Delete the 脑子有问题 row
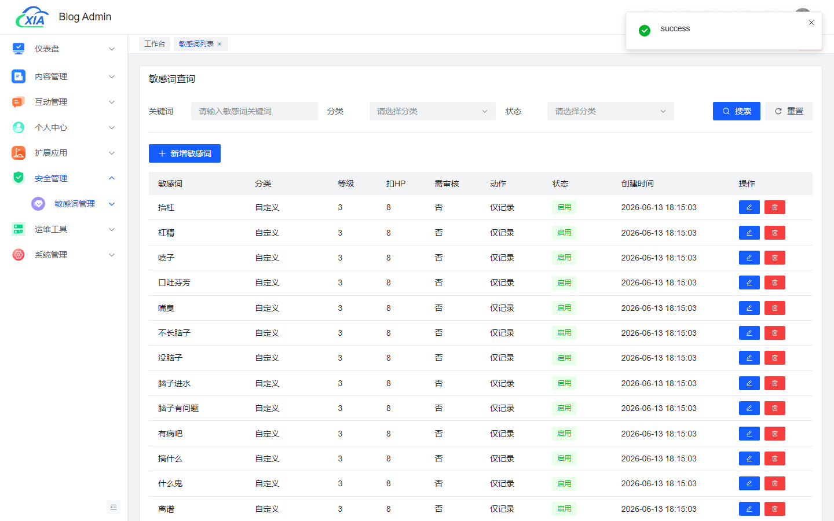834x521 pixels. (774, 408)
